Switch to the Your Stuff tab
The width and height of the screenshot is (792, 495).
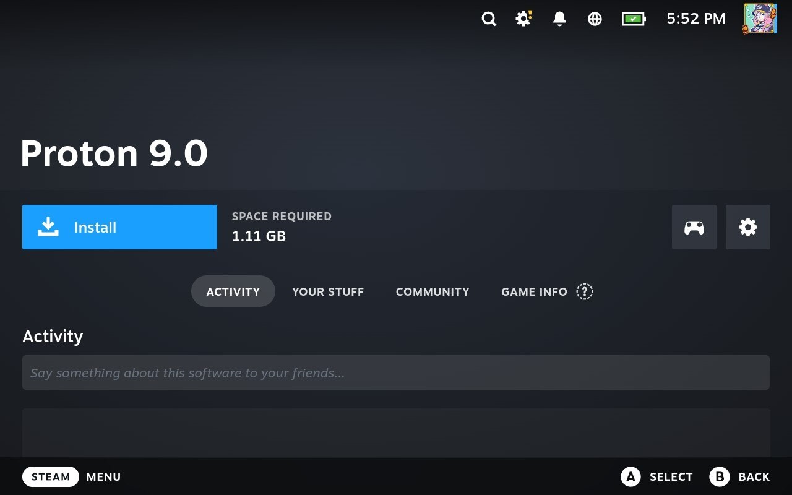[x=328, y=291]
